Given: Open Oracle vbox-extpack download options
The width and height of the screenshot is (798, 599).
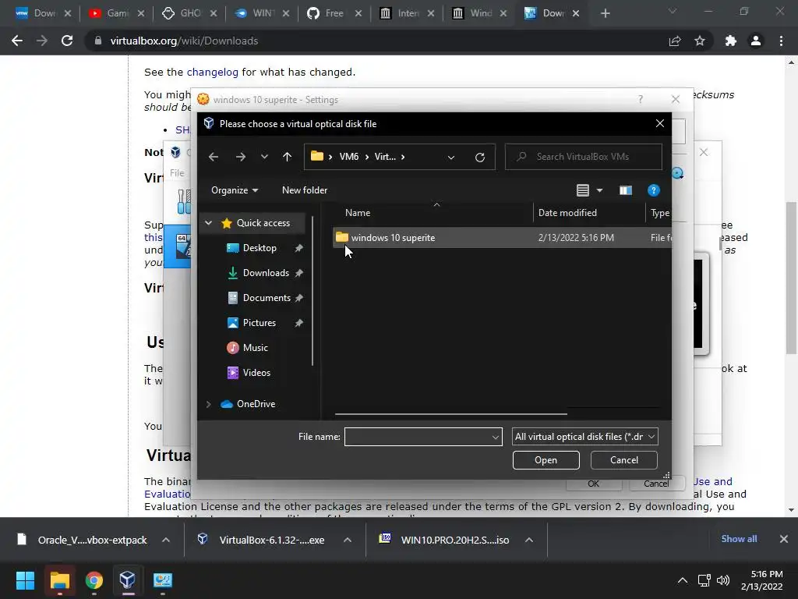Looking at the screenshot, I should tap(166, 540).
